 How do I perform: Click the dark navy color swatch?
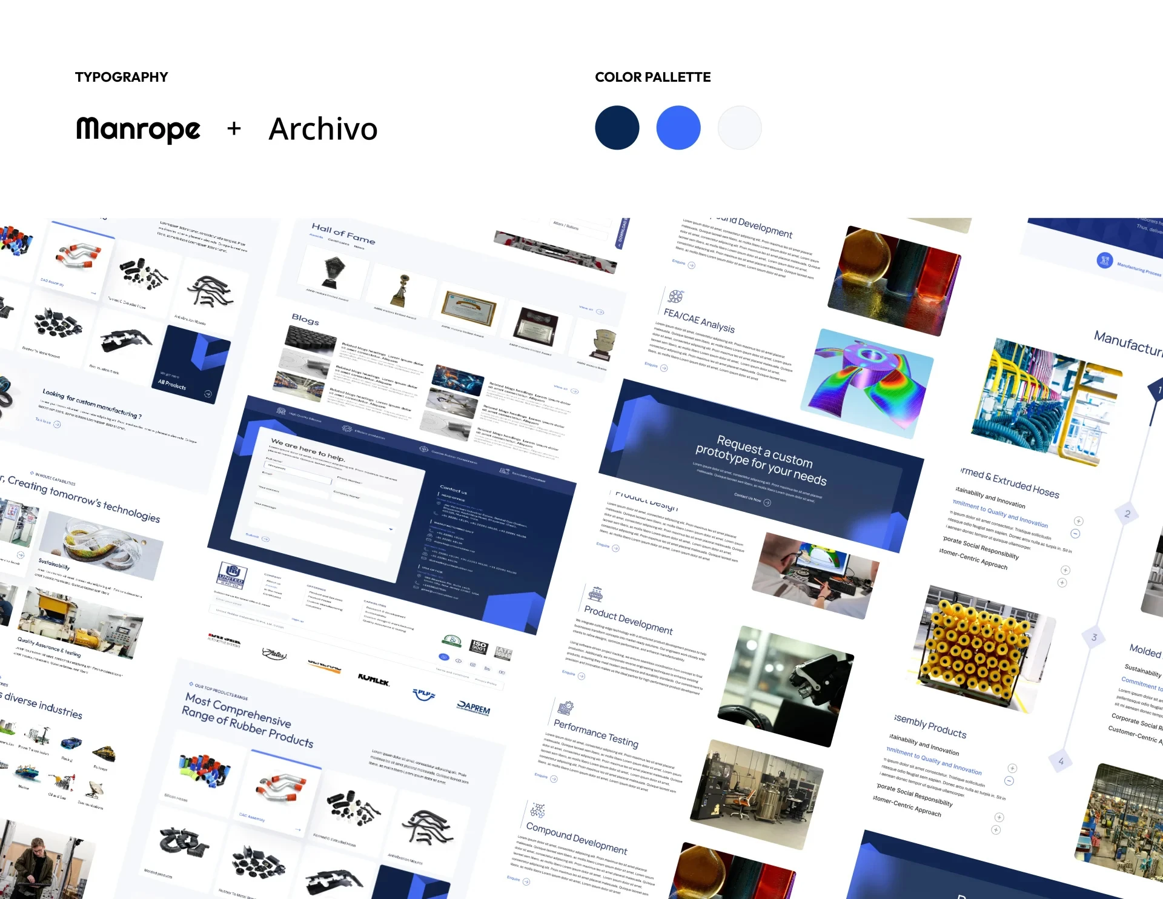pyautogui.click(x=617, y=128)
